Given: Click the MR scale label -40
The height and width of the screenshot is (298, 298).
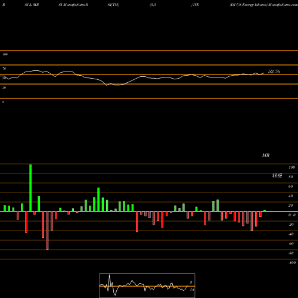Looking at the screenshot, I should [x=291, y=234].
